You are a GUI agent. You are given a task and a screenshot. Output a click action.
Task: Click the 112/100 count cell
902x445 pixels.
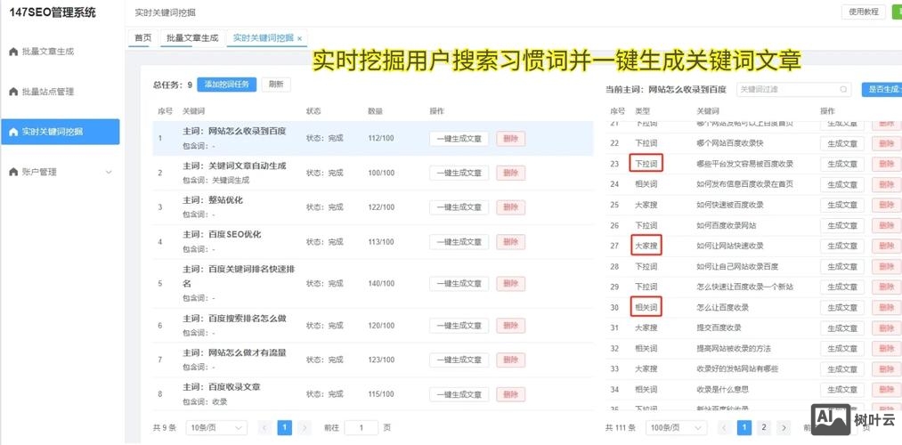pos(381,139)
